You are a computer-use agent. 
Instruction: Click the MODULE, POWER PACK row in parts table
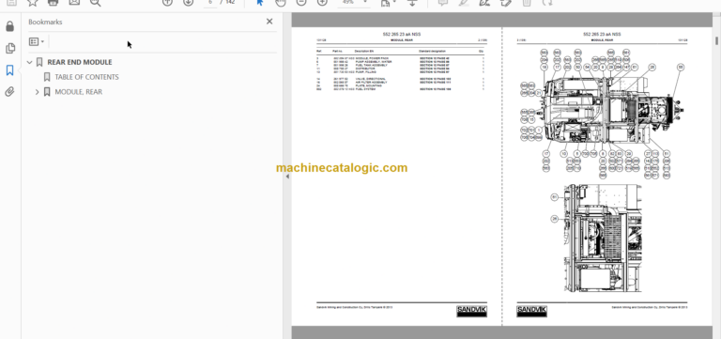pyautogui.click(x=400, y=59)
